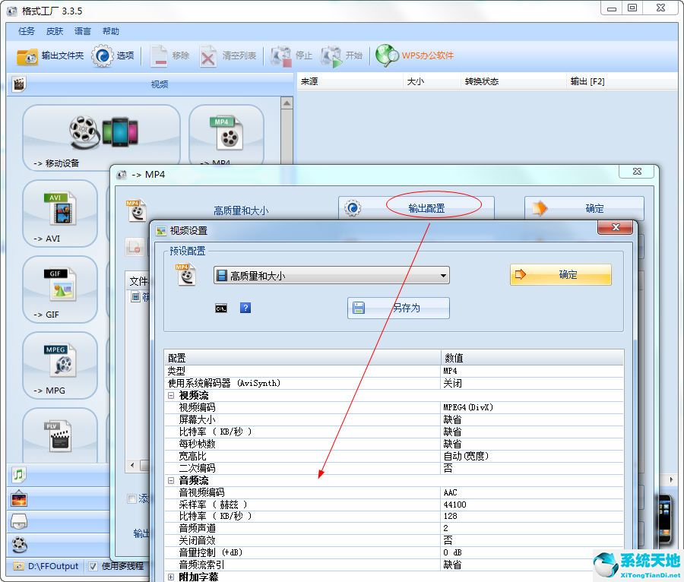The image size is (684, 582).
Task: Select the 音频声道 row
Action: 394,528
